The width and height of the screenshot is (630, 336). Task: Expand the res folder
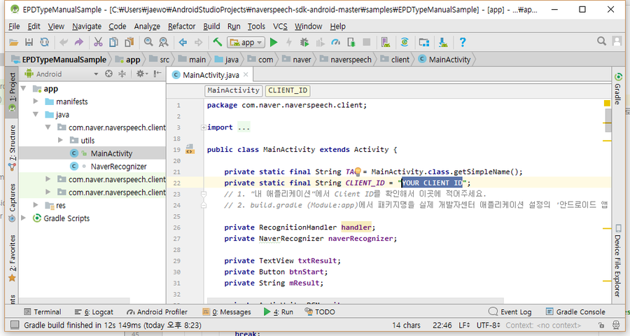pos(36,205)
